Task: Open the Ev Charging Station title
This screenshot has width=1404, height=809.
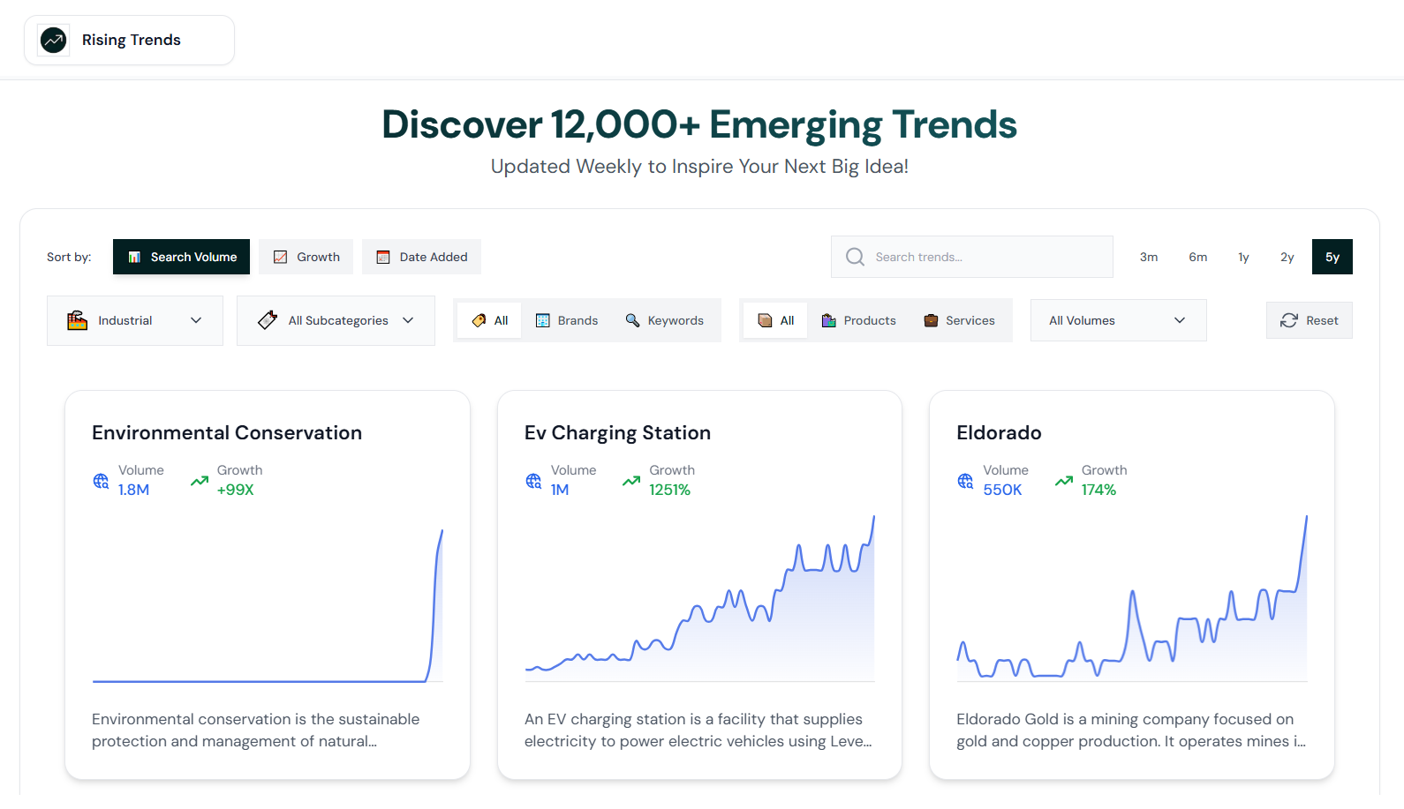Action: point(617,432)
